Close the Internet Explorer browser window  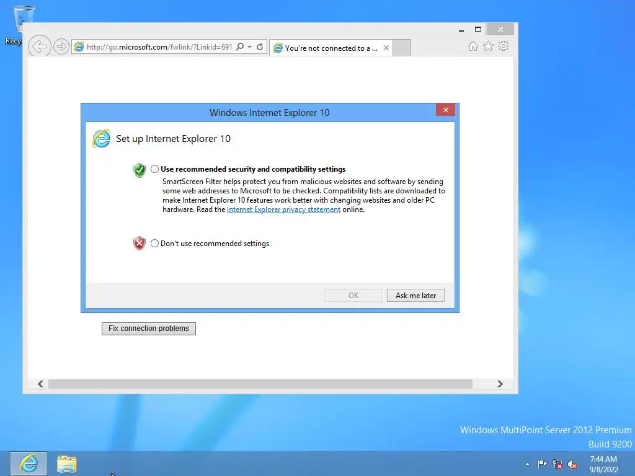[x=500, y=30]
